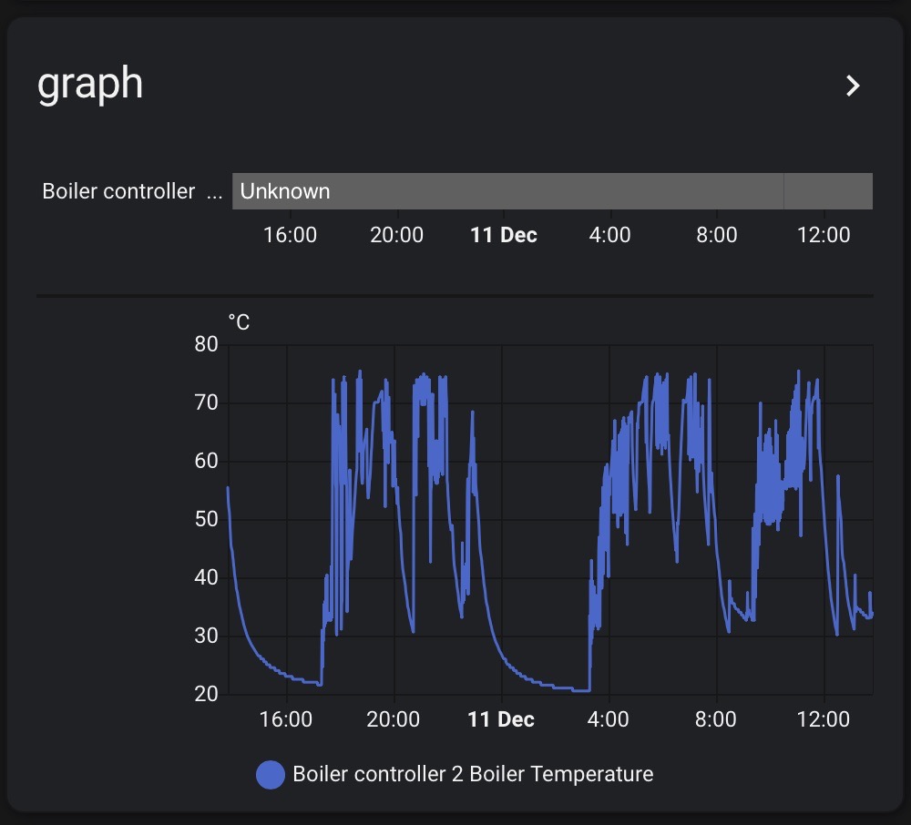This screenshot has width=911, height=825.
Task: Open graph details with the chevron arrow
Action: click(x=853, y=86)
